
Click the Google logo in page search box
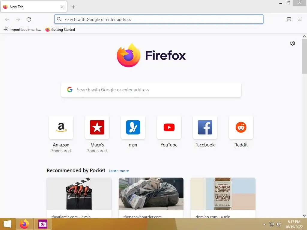click(x=70, y=90)
